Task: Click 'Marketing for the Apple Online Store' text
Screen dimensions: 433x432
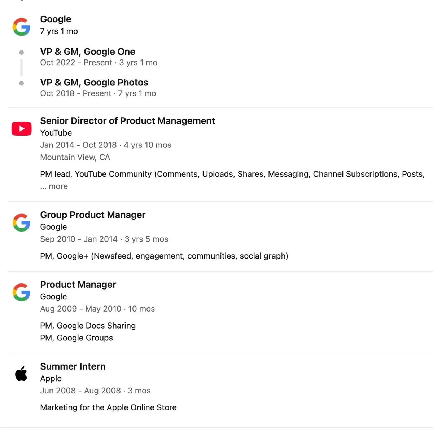Action: 108,407
